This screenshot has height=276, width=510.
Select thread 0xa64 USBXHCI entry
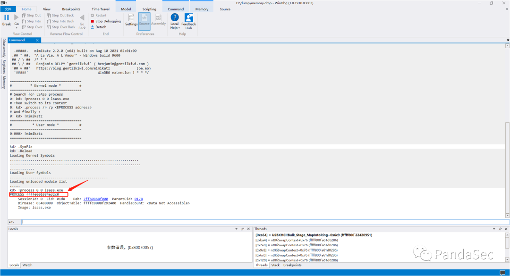tap(314, 235)
